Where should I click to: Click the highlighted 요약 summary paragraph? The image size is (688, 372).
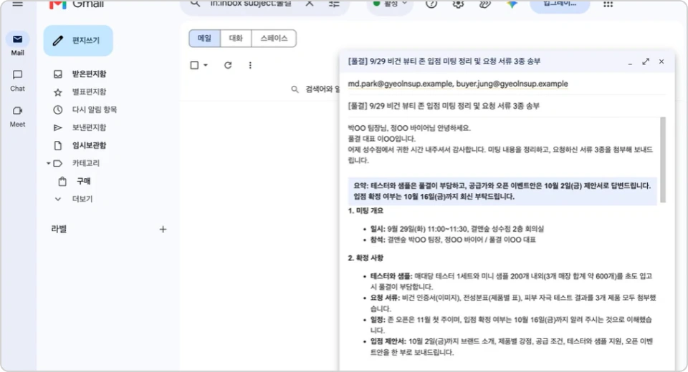(x=502, y=191)
